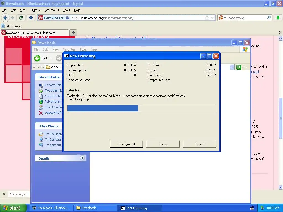
Task: Reload the page with the refresh icon
Action: [21, 18]
